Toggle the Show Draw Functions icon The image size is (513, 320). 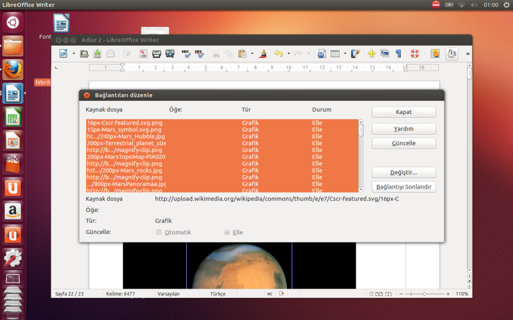click(x=355, y=53)
